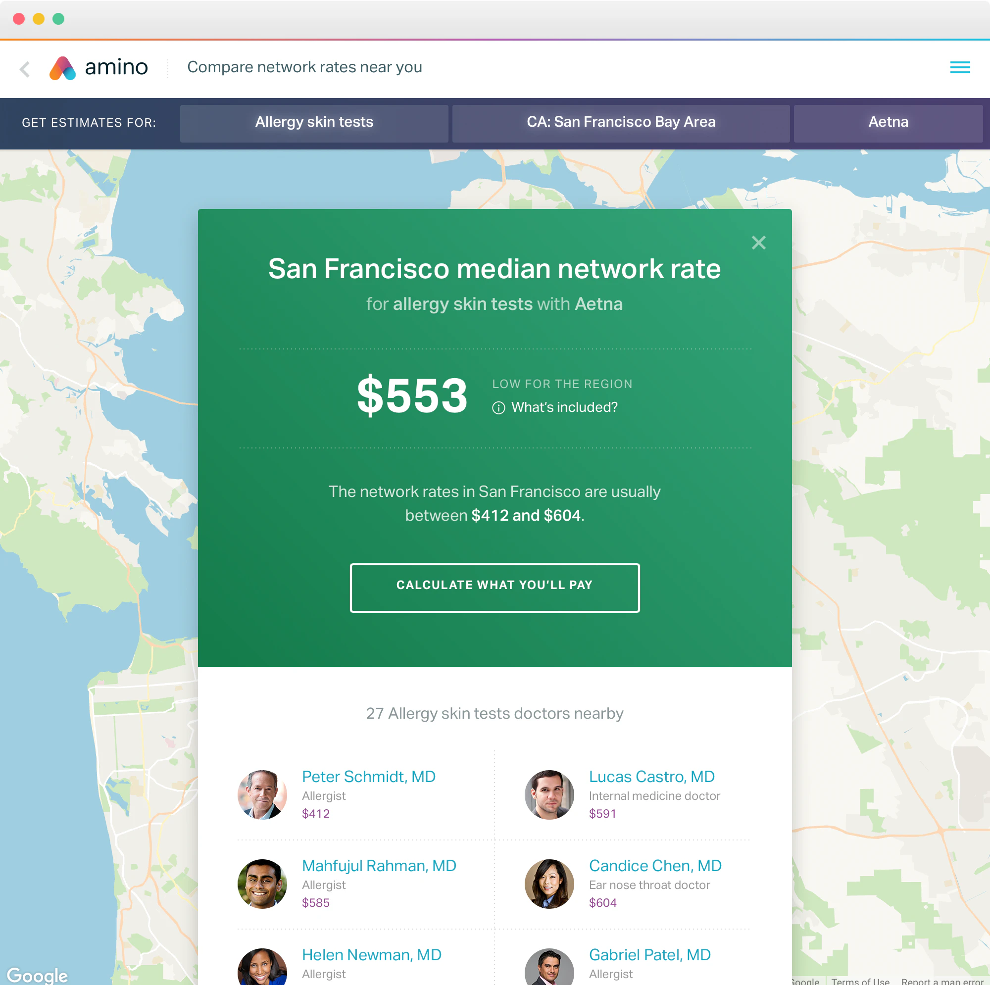Open What's included link

(564, 407)
